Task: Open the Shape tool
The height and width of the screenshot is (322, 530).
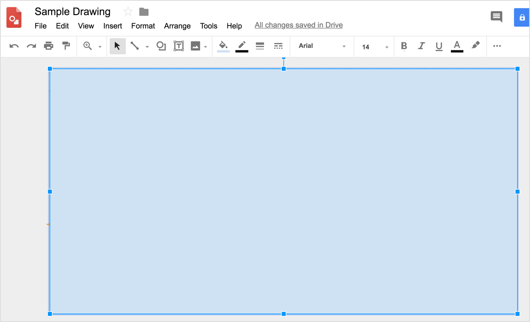Action: coord(161,46)
